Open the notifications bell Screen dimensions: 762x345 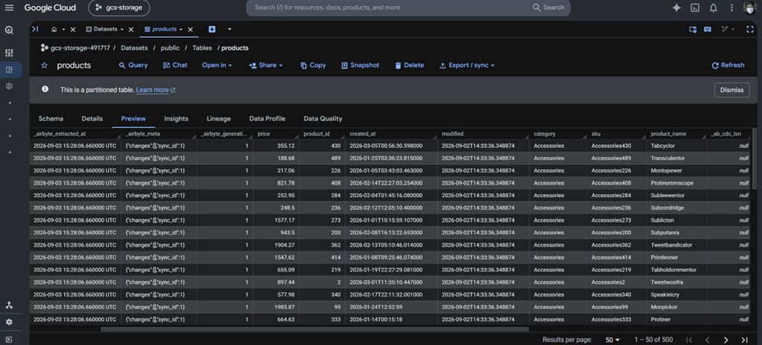(714, 7)
